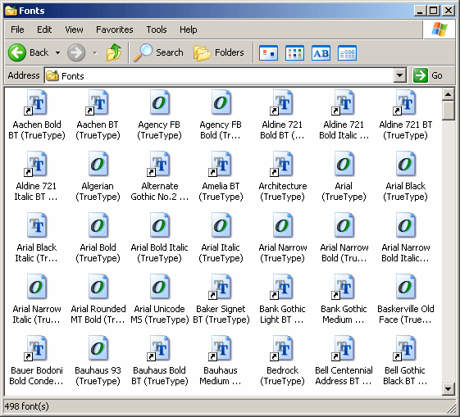Open the Forward button history dropdown arrow
This screenshot has width=460, height=417.
pyautogui.click(x=95, y=53)
